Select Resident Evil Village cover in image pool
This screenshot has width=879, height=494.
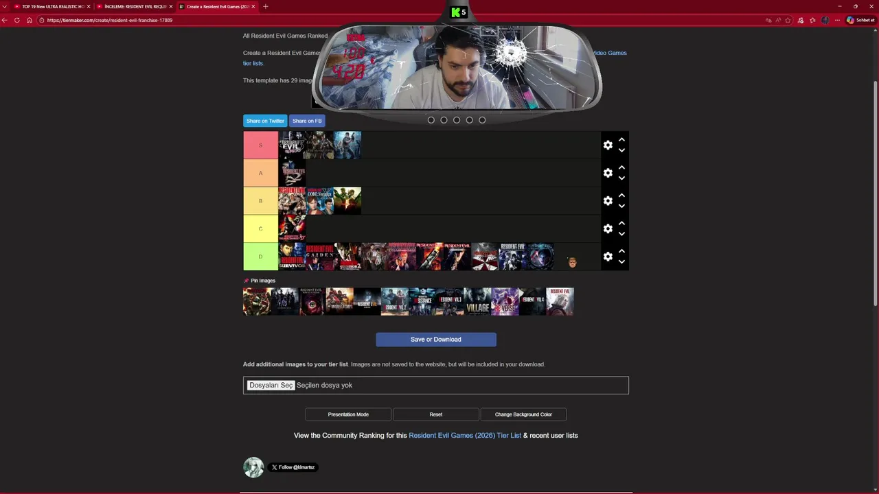[477, 302]
